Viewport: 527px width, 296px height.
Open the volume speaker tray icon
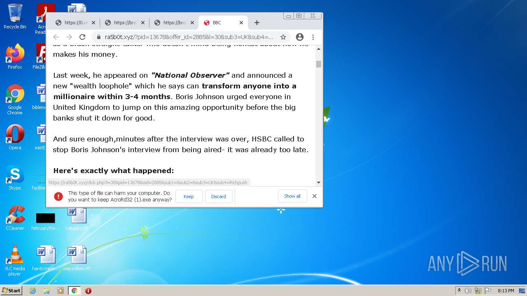coord(468,291)
